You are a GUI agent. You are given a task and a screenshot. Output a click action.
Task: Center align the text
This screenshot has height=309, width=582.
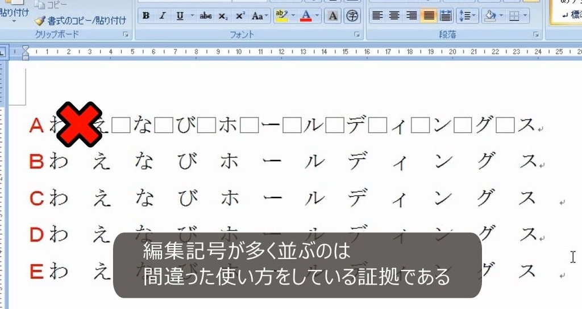(394, 15)
